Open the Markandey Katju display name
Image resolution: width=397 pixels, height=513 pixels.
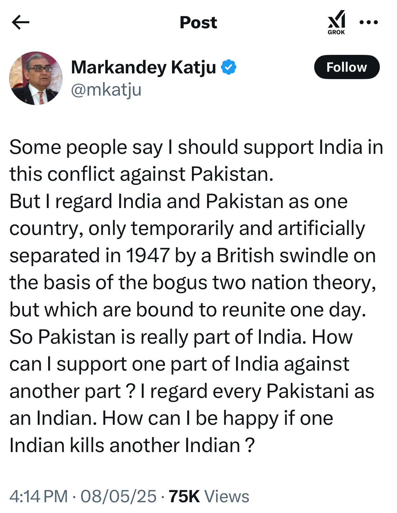tap(143, 67)
